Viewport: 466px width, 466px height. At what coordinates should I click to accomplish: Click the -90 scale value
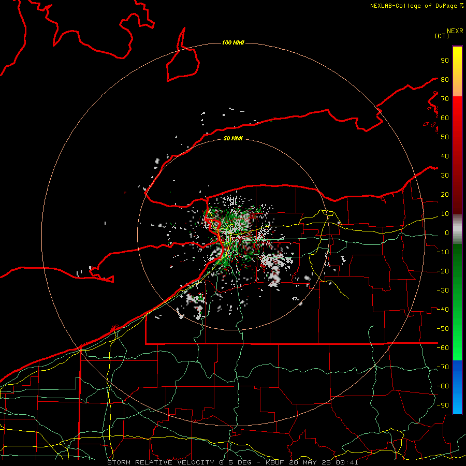click(x=443, y=405)
